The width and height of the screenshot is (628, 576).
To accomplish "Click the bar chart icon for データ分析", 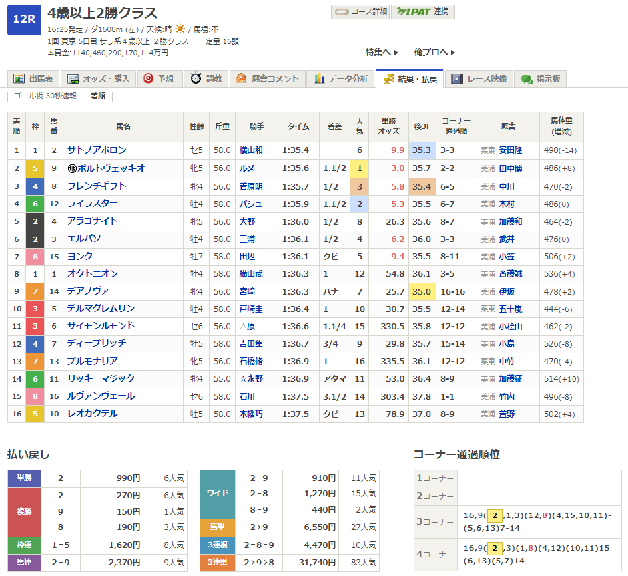I will (x=320, y=79).
